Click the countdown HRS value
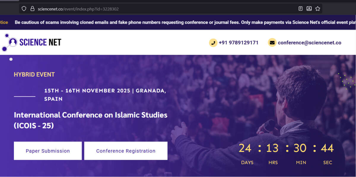Viewport: 356px width, 177px height. pyautogui.click(x=272, y=148)
